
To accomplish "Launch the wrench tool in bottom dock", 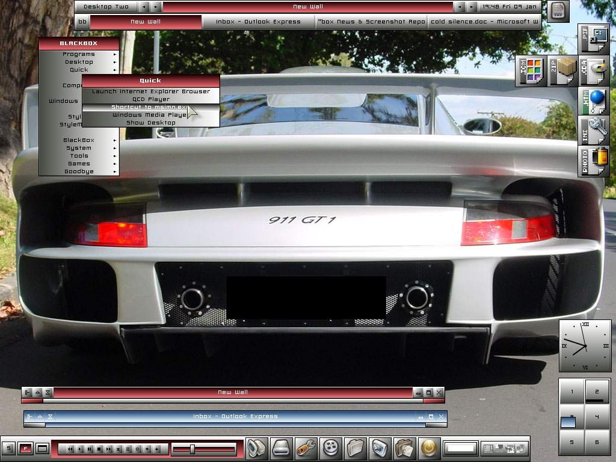I will (307, 448).
